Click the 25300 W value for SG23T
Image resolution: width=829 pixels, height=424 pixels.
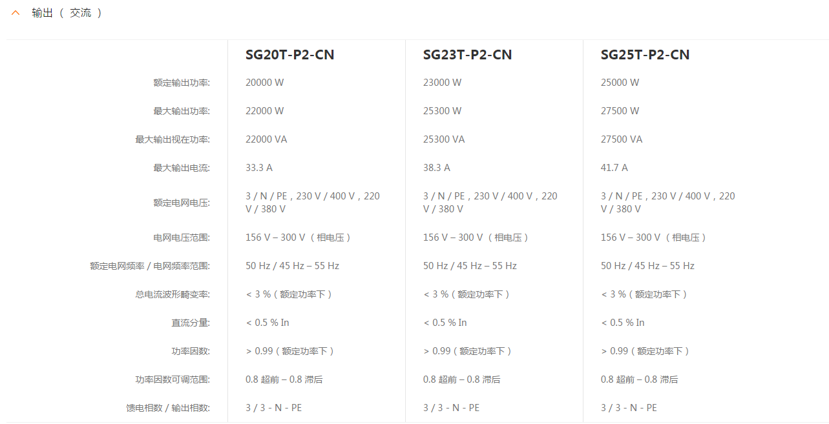tap(443, 111)
